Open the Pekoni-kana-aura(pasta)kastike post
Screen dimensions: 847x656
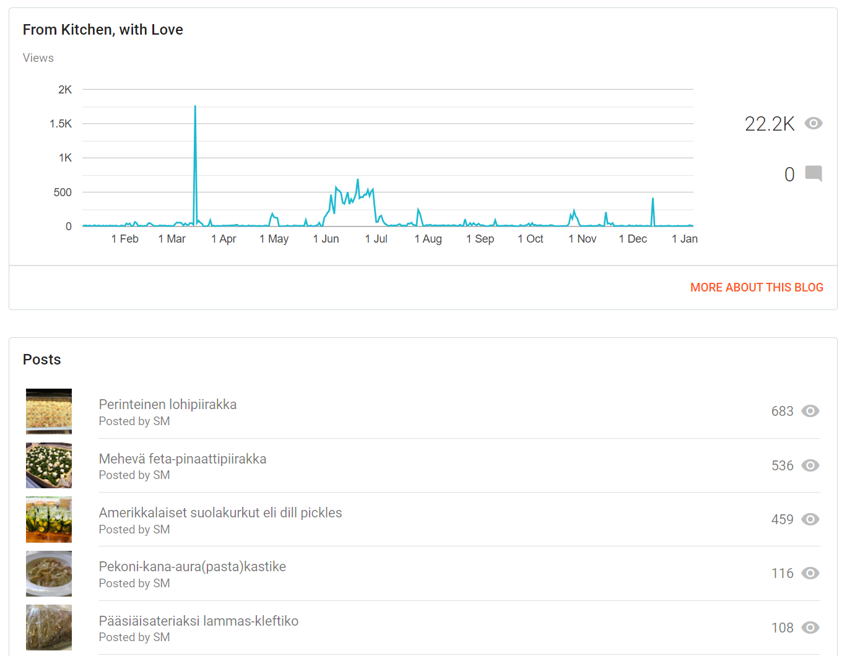[x=193, y=566]
